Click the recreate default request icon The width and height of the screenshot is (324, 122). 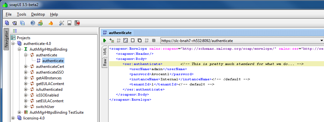tap(125, 40)
